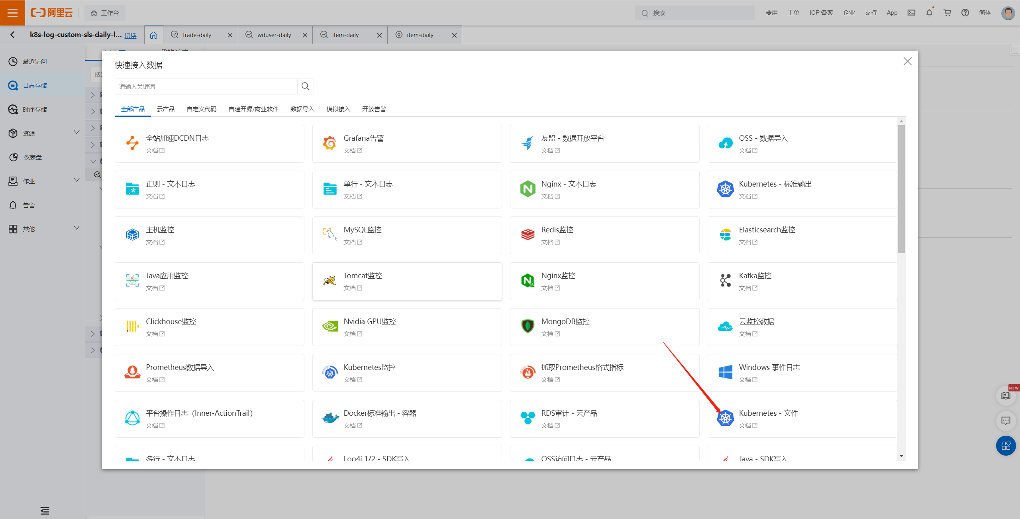Open hamburger menu at top left
This screenshot has height=519, width=1020.
tap(12, 13)
